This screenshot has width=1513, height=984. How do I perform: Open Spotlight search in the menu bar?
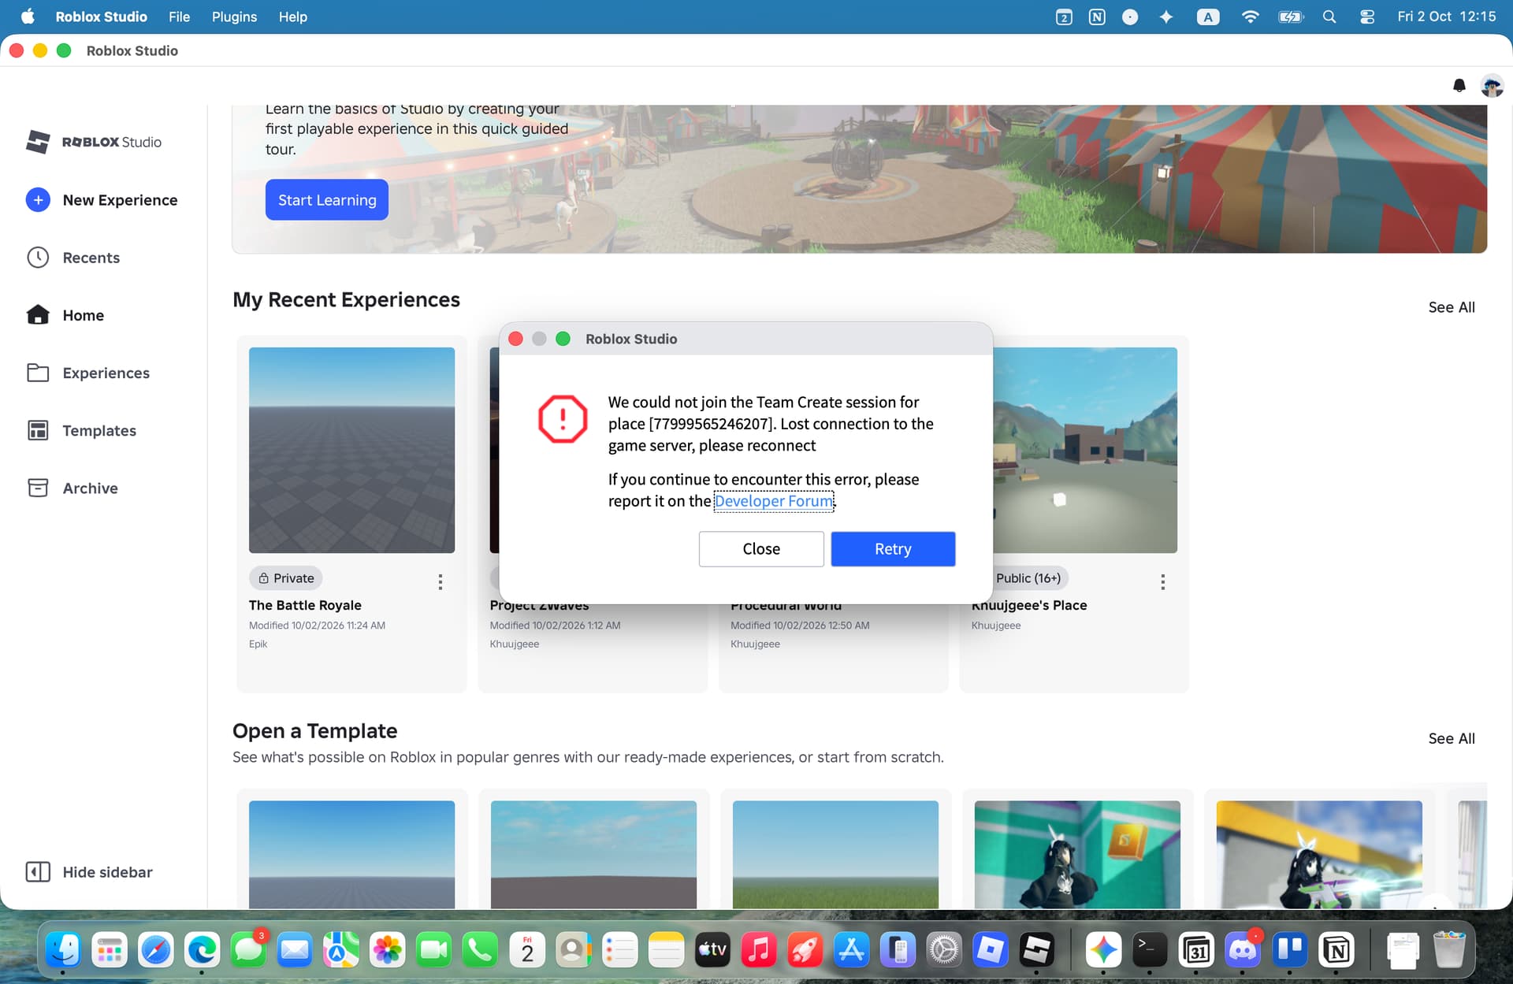click(x=1329, y=17)
